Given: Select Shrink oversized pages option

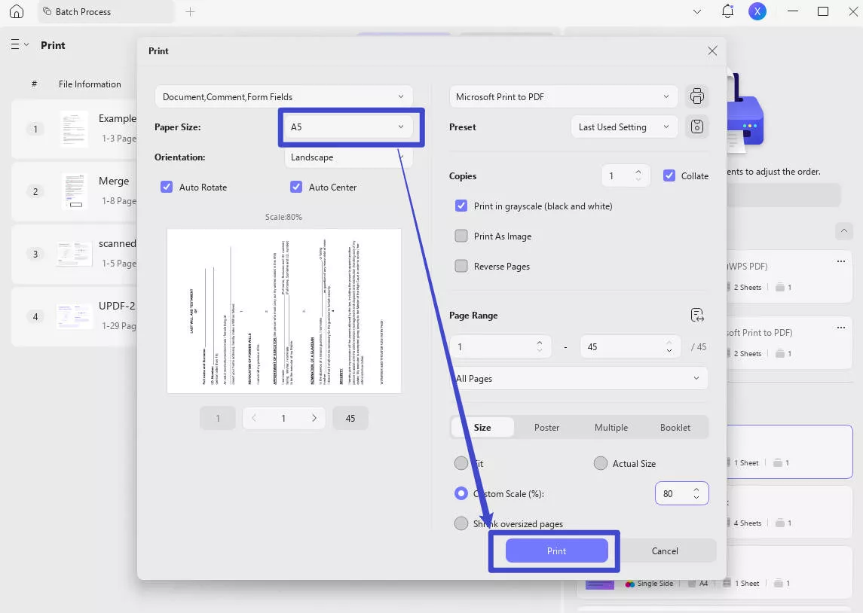Looking at the screenshot, I should (x=461, y=523).
